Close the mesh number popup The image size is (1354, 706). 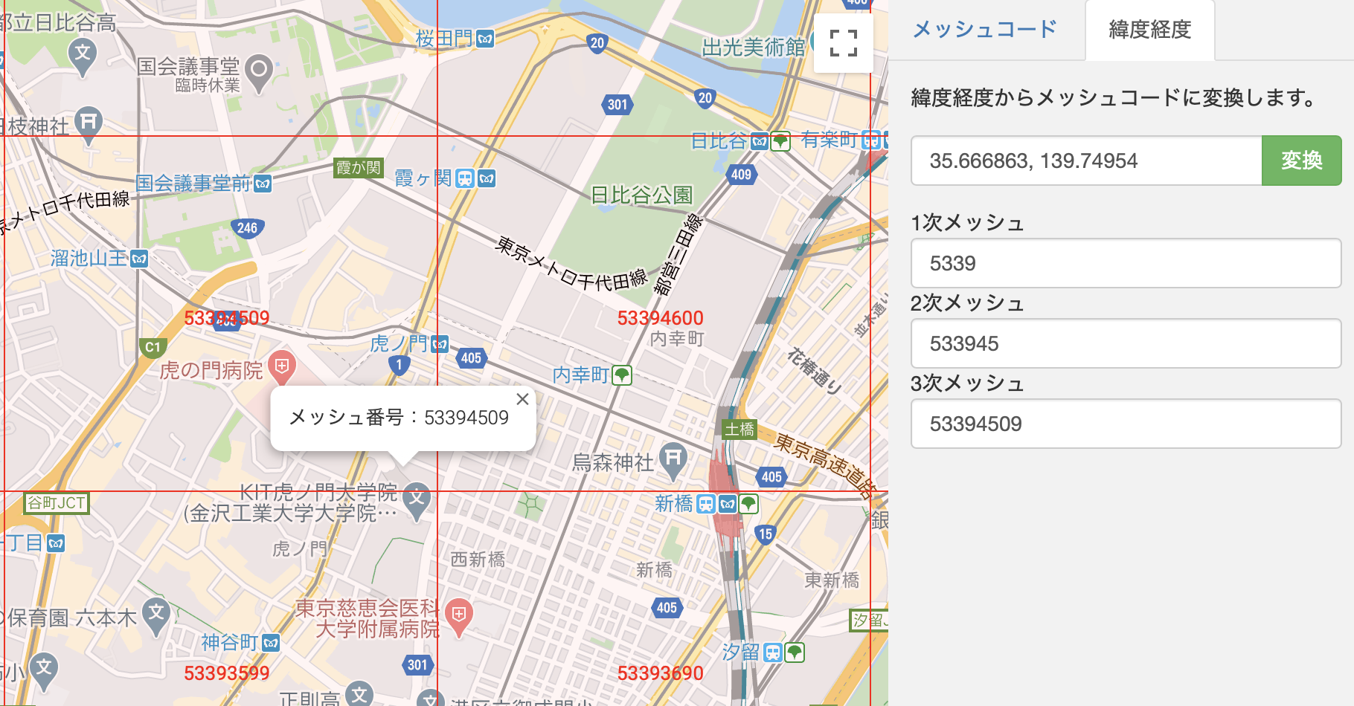pos(522,400)
